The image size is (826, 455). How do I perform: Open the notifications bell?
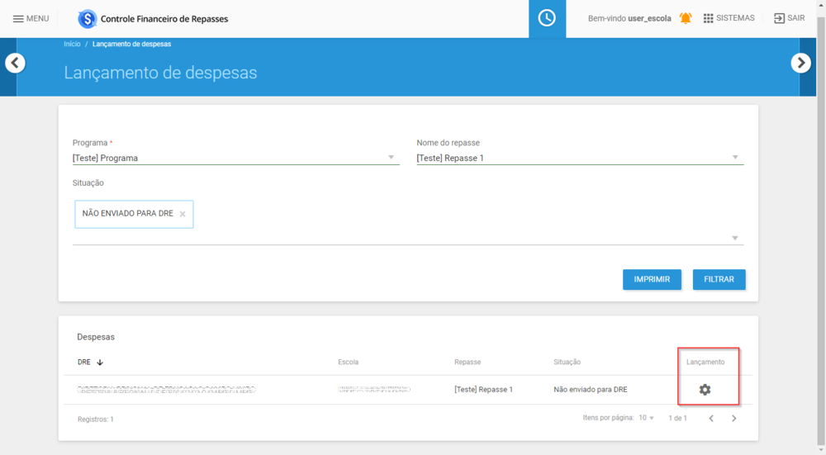686,18
